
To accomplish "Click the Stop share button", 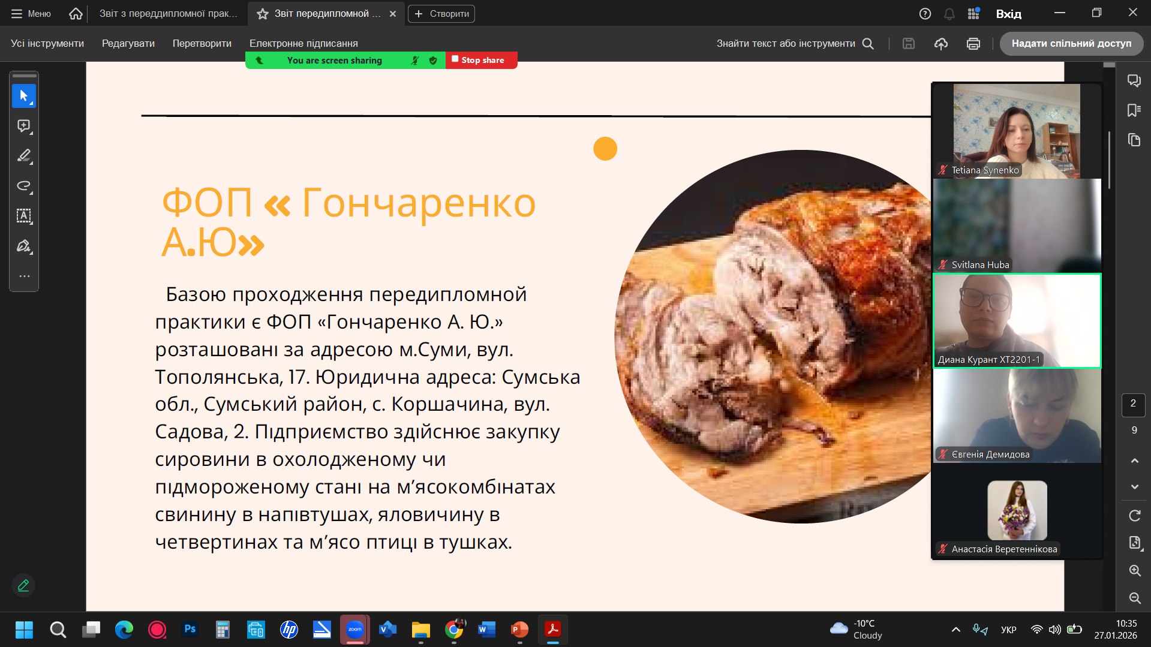I will (481, 61).
